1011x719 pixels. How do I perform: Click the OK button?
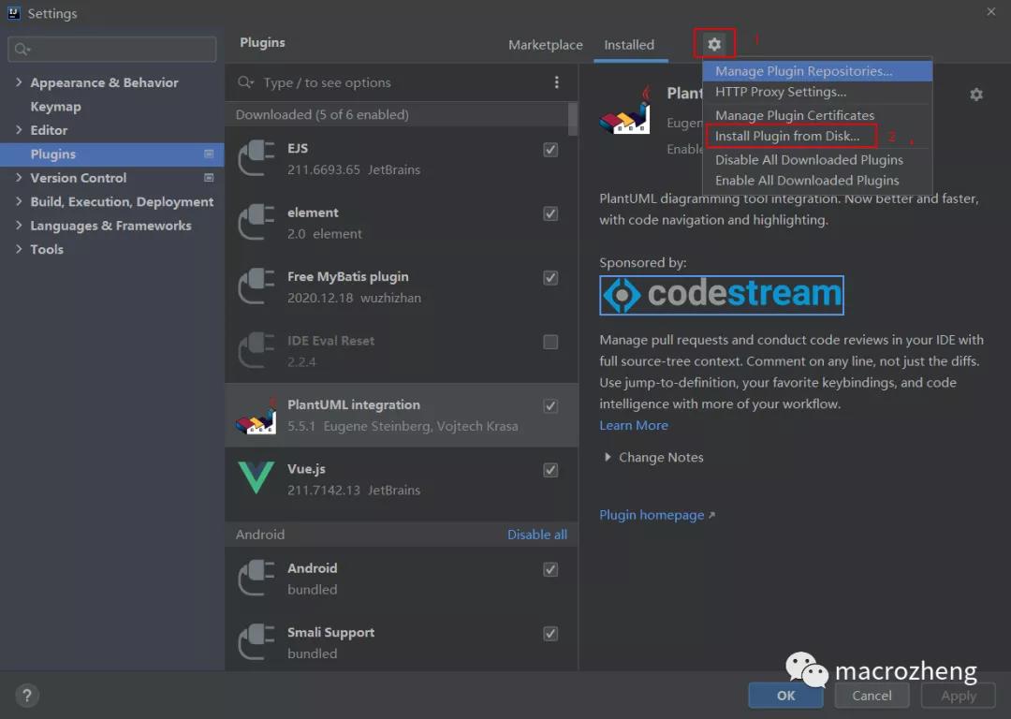tap(785, 696)
